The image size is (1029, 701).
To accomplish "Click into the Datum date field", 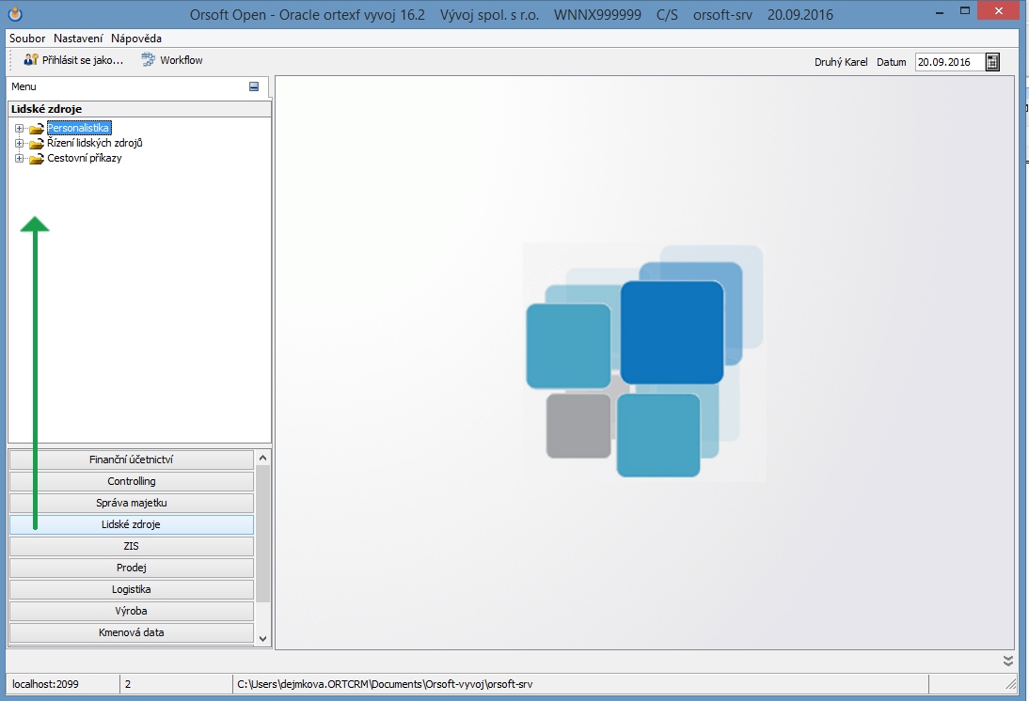I will pyautogui.click(x=946, y=62).
